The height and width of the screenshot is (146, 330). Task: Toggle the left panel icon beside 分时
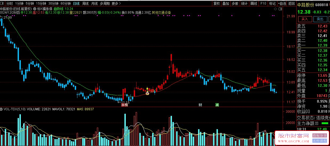(2, 4)
